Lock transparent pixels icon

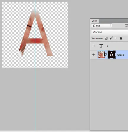[x=106, y=38]
